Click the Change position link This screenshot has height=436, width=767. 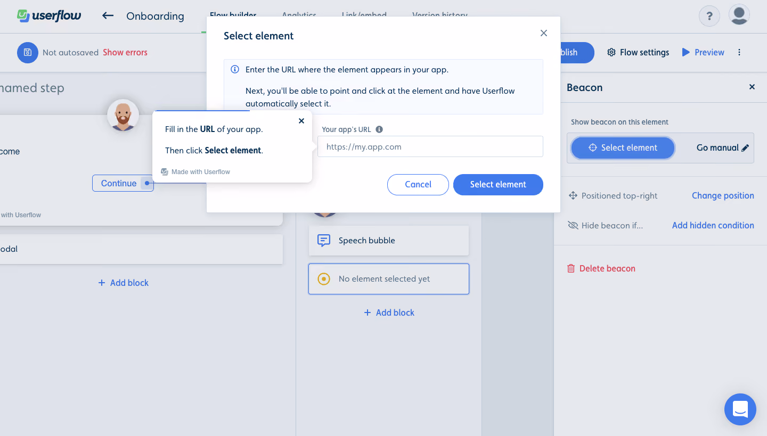coord(723,196)
